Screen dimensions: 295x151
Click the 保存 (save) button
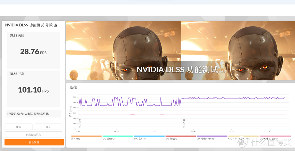point(48,127)
